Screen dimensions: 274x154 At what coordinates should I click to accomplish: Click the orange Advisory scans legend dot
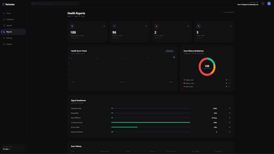coord(184,83)
